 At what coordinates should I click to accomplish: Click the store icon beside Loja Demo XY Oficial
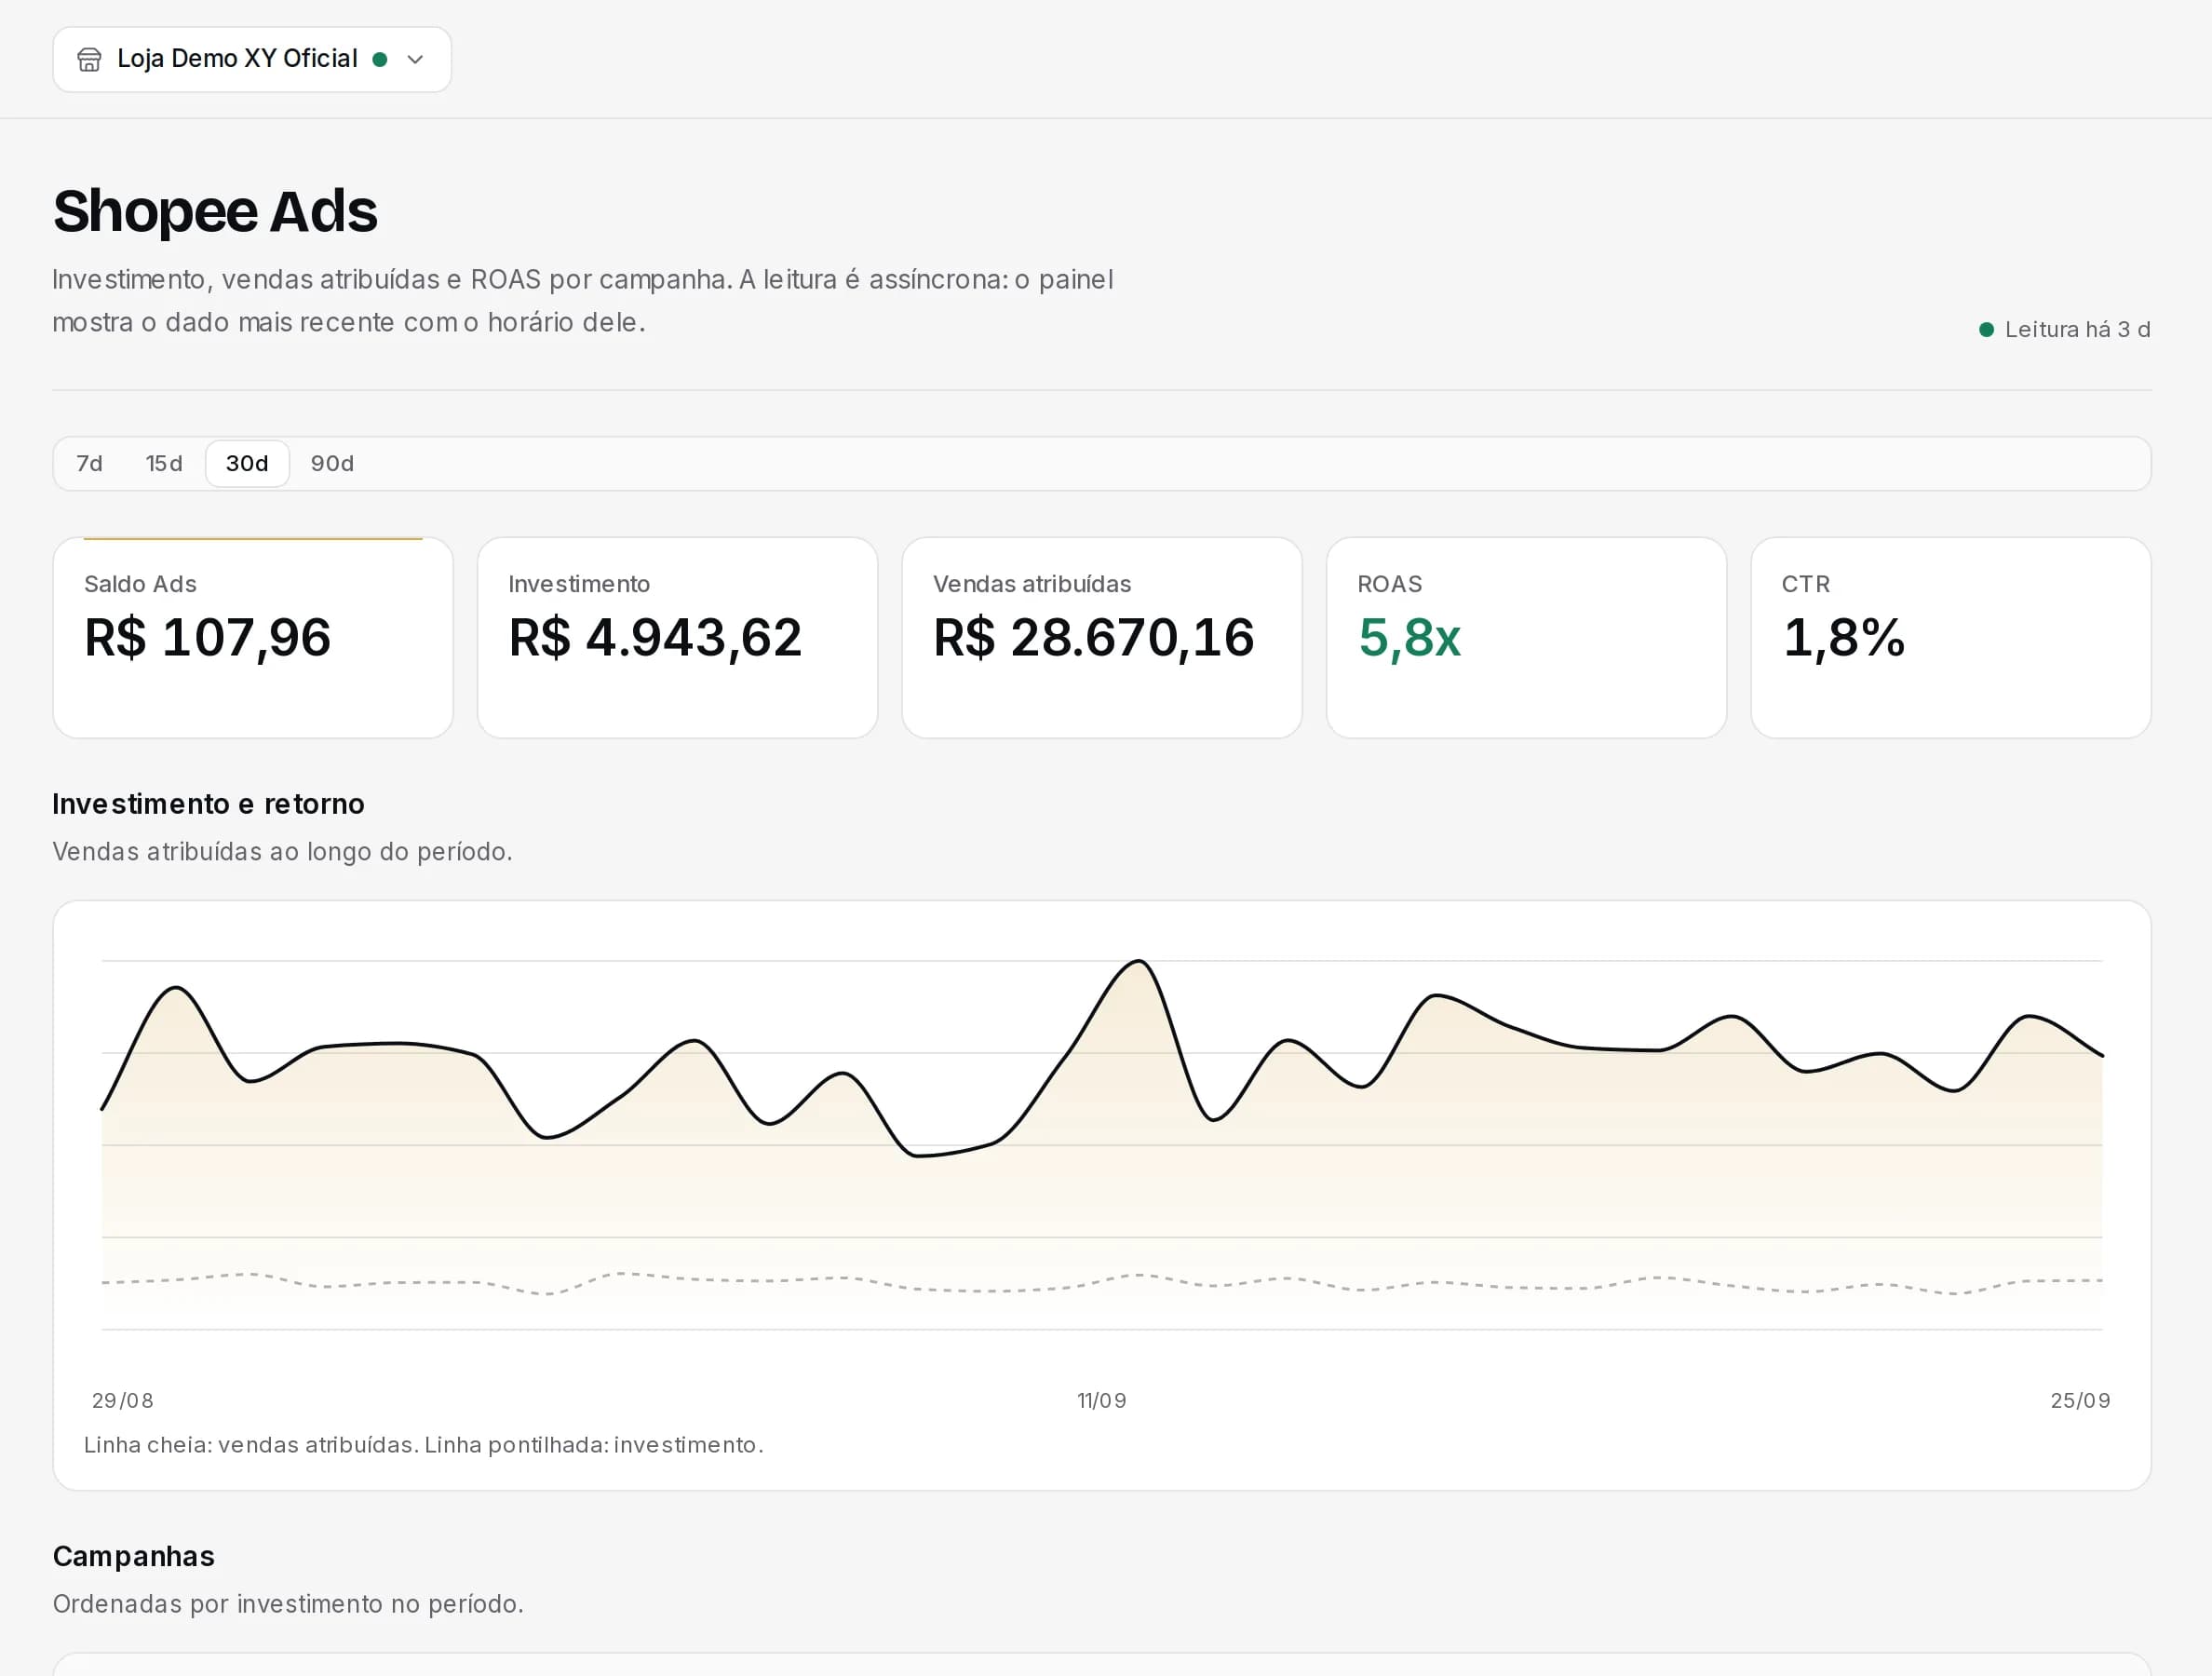pos(89,60)
